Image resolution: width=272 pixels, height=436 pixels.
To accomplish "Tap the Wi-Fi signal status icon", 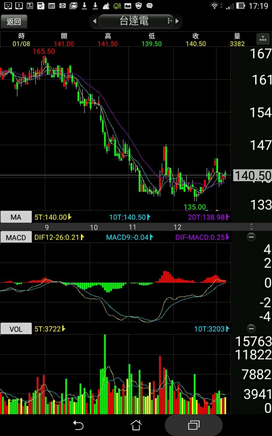I will [214, 6].
